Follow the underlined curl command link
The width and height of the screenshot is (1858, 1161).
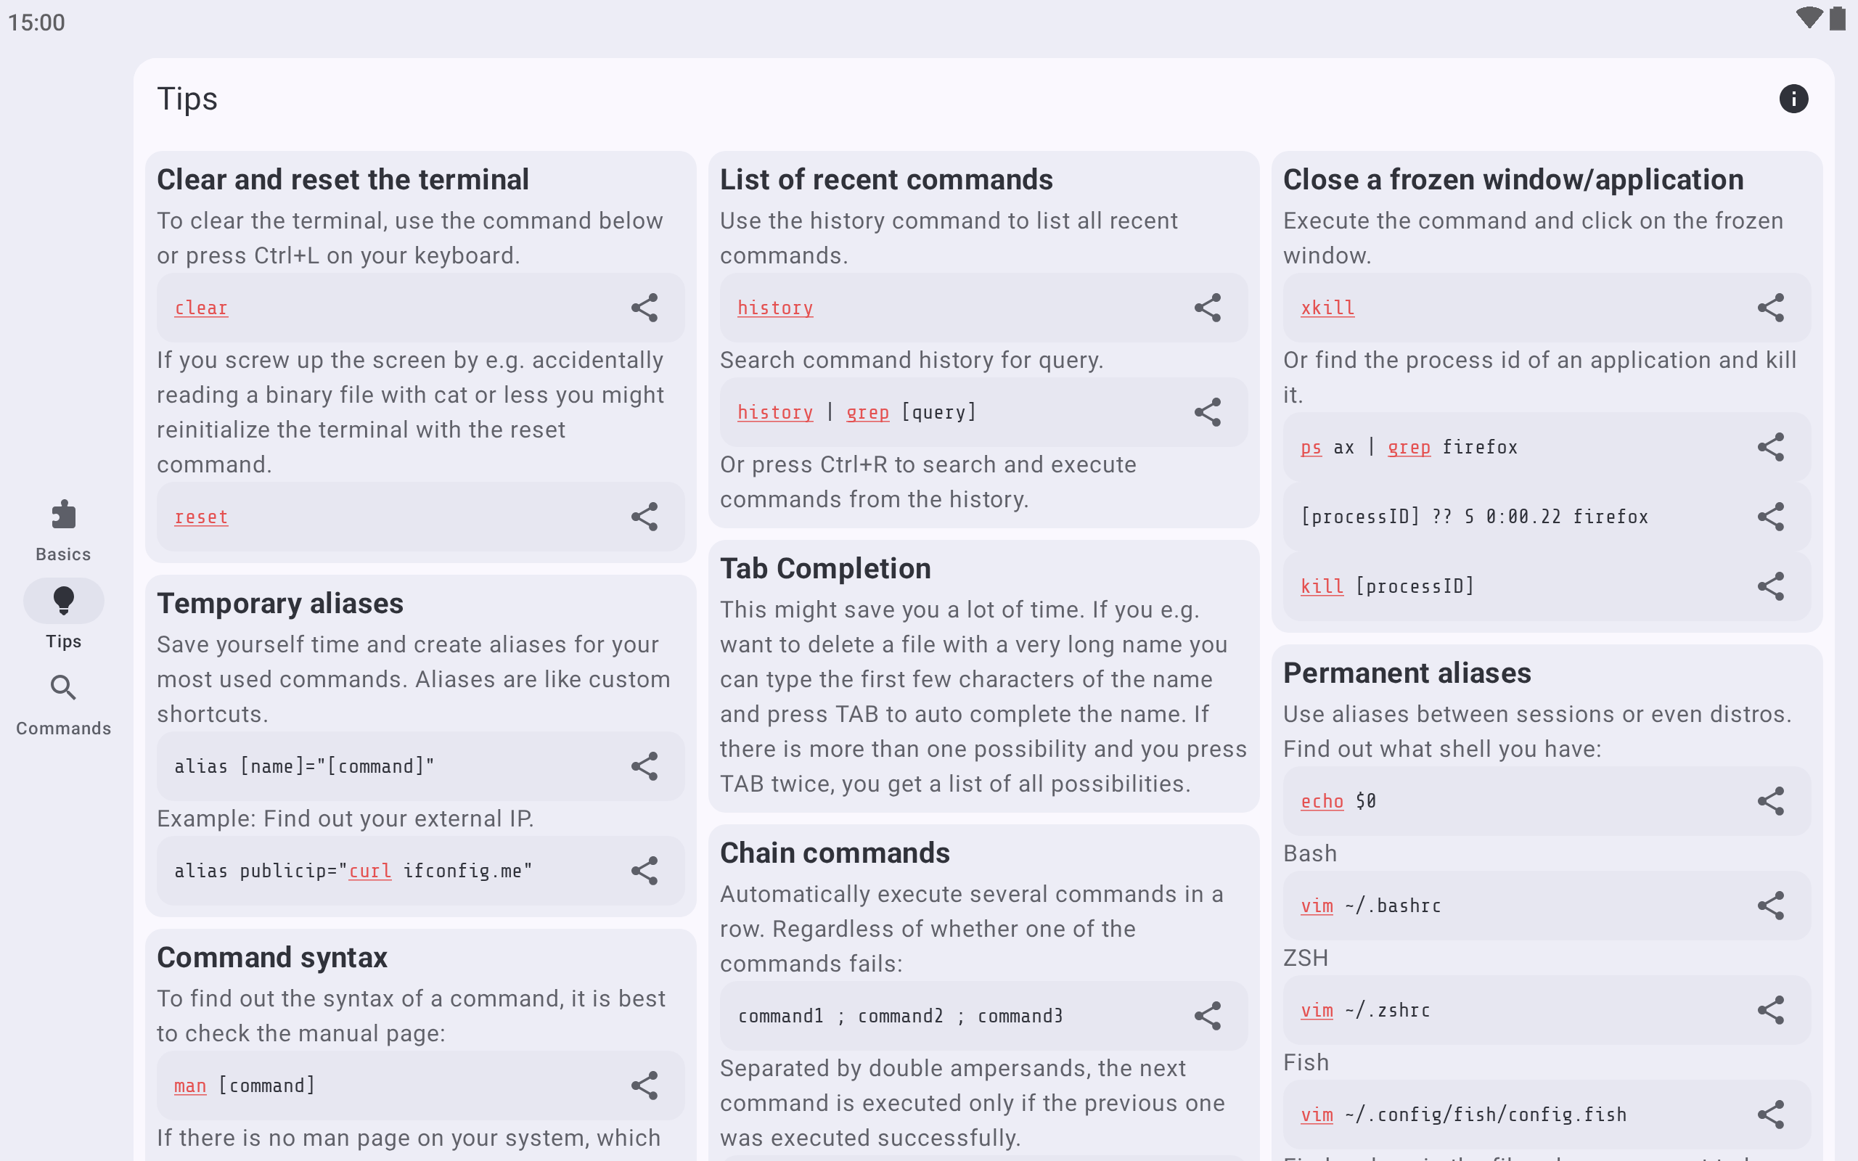coord(370,871)
